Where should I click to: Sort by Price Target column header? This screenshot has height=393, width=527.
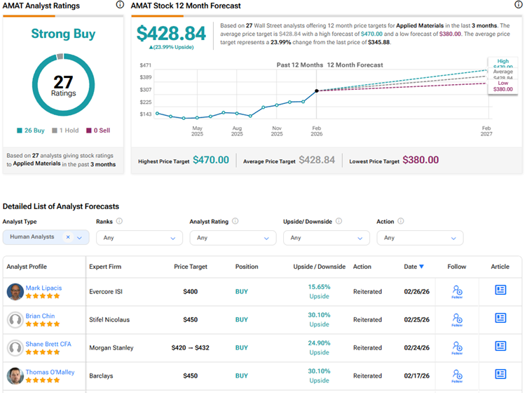pos(190,267)
